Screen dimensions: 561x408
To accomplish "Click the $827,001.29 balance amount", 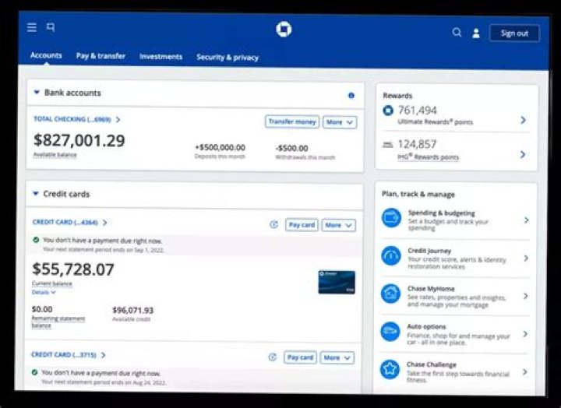I will click(79, 140).
